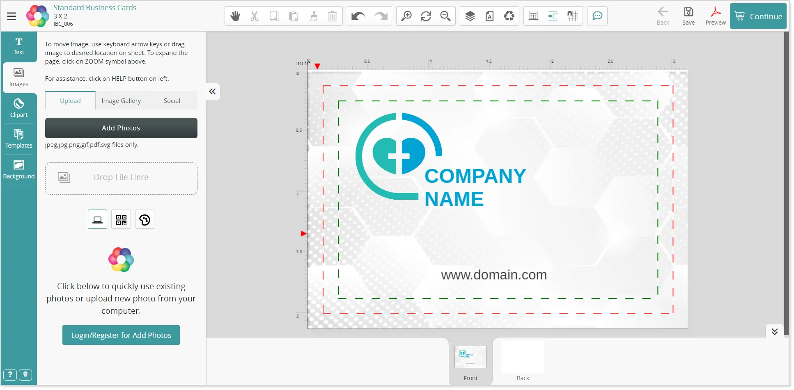794x390 pixels.
Task: Click the paintbrush format icon
Action: pos(313,16)
